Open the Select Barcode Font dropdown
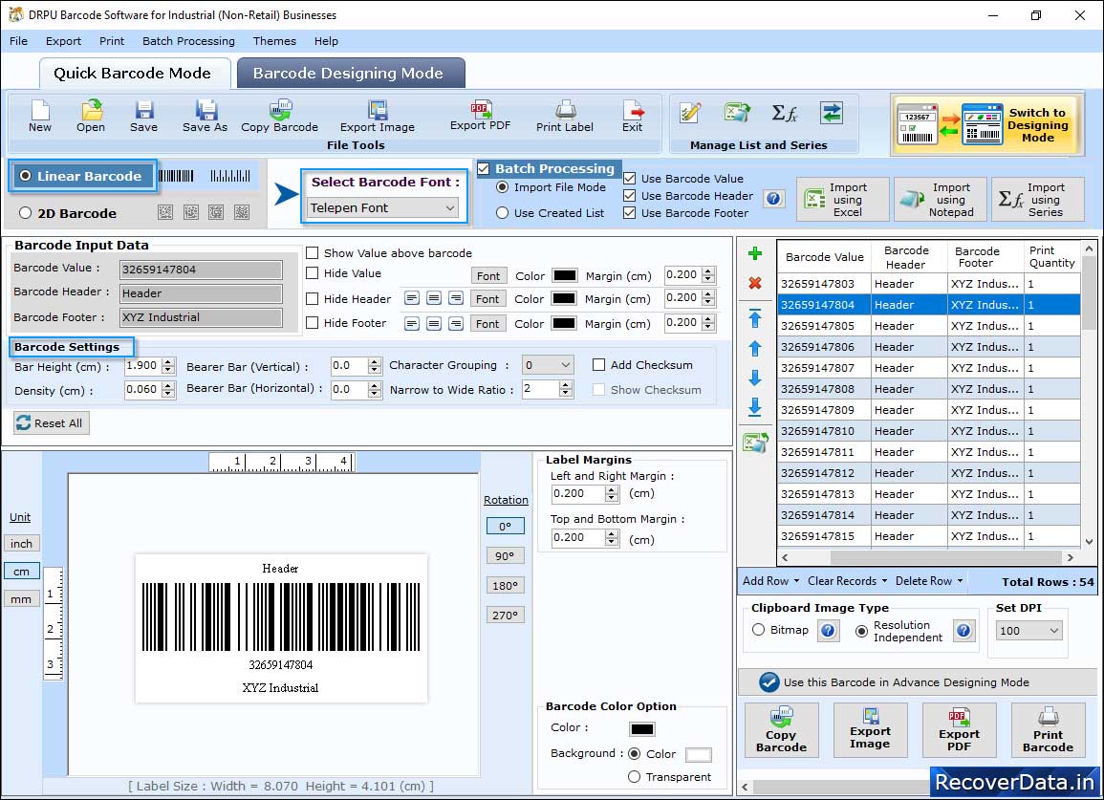Viewport: 1104px width, 800px height. [x=383, y=207]
